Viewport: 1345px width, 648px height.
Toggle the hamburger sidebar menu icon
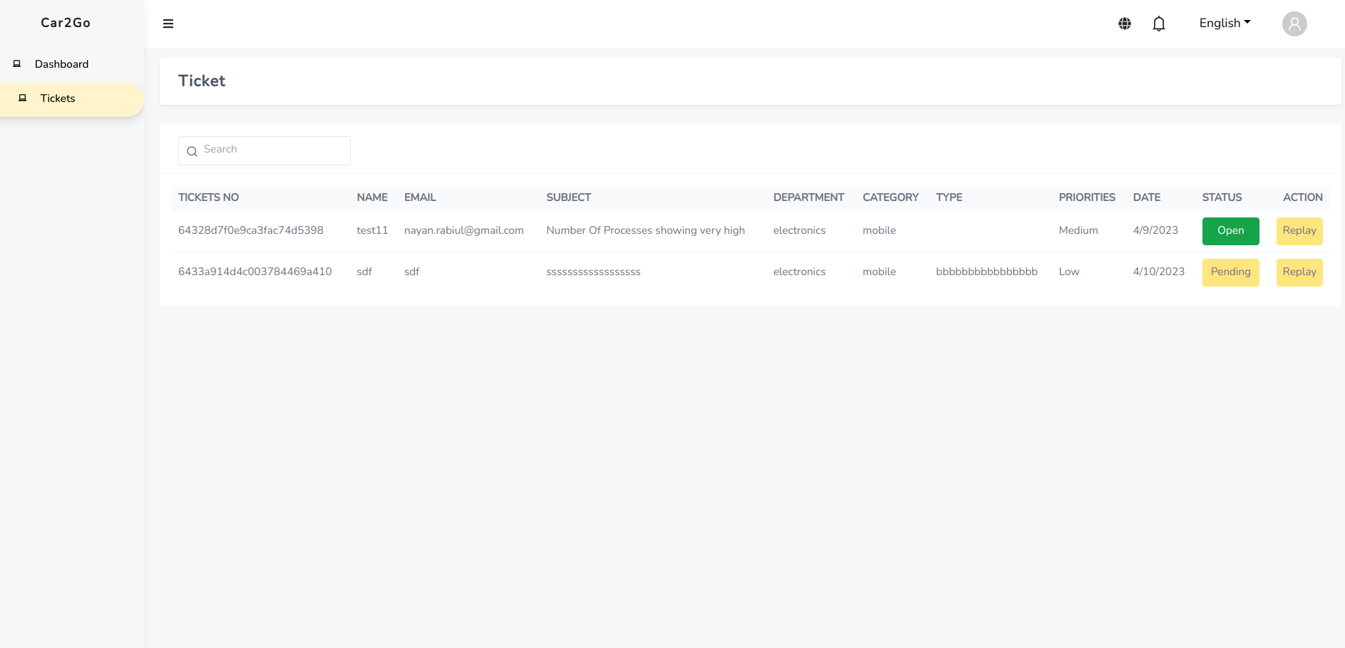[168, 24]
